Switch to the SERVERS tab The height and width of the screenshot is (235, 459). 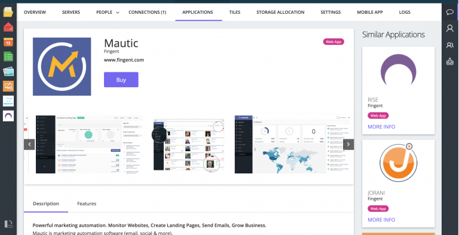tap(71, 13)
